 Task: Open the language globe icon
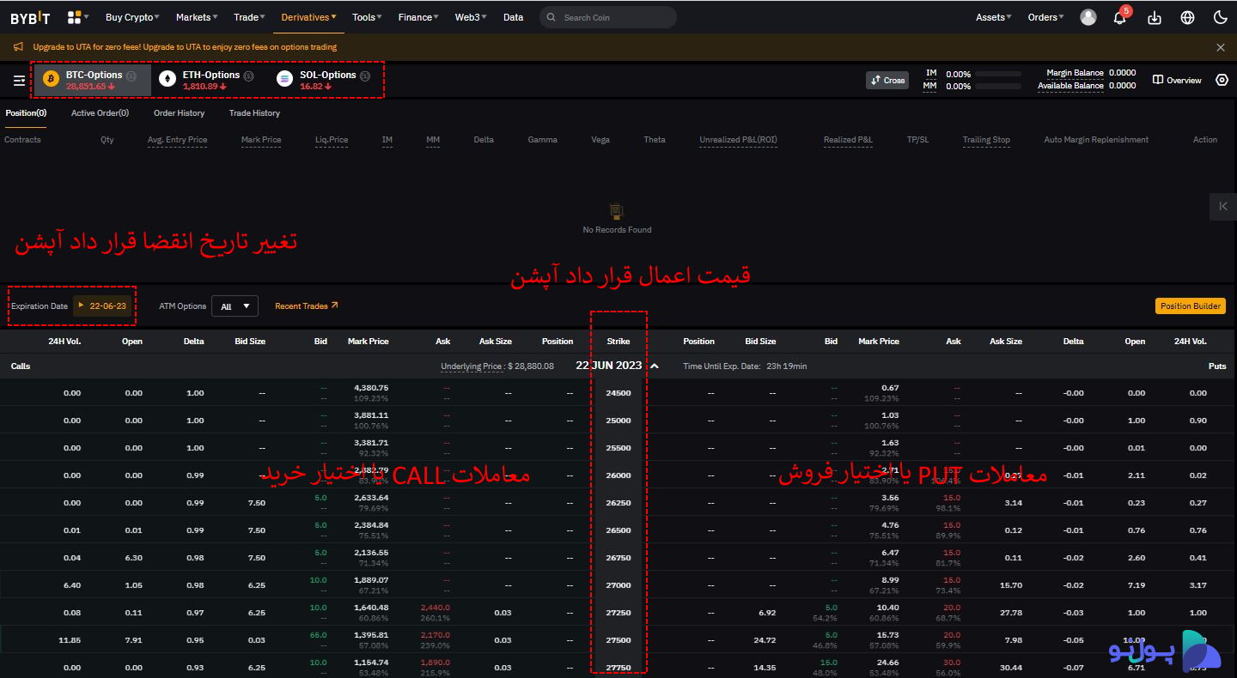[x=1188, y=17]
